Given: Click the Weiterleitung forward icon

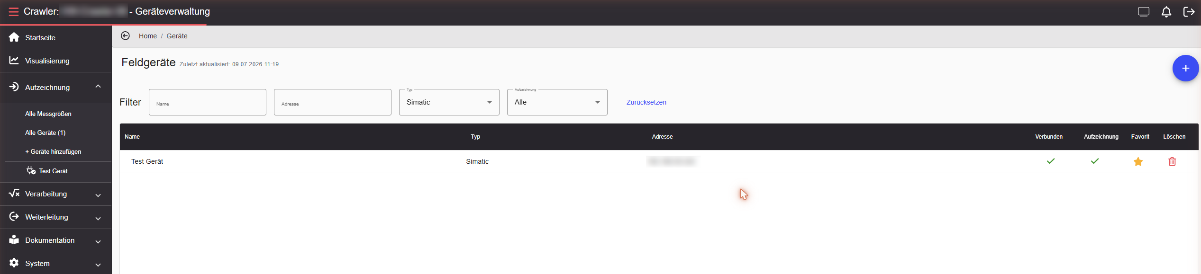Looking at the screenshot, I should pyautogui.click(x=14, y=216).
